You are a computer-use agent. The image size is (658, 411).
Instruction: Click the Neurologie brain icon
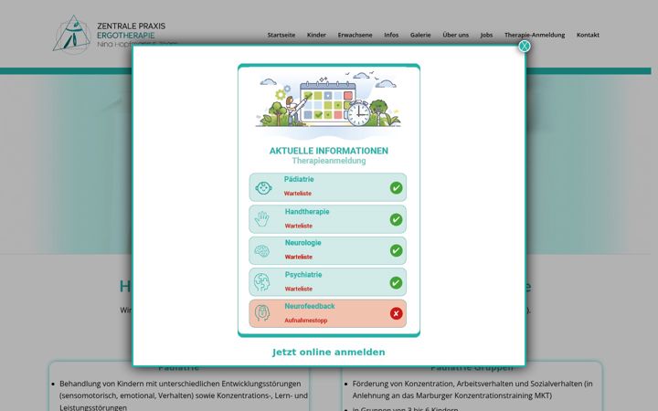(262, 251)
